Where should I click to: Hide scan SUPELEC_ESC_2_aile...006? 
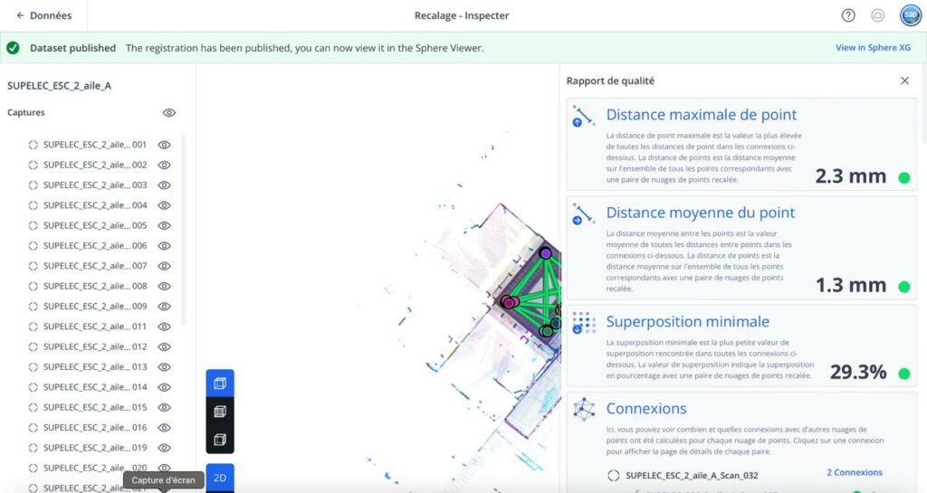pos(165,246)
